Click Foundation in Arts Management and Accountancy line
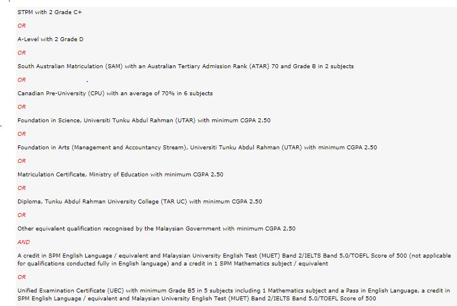This screenshot has width=457, height=306. [197, 148]
